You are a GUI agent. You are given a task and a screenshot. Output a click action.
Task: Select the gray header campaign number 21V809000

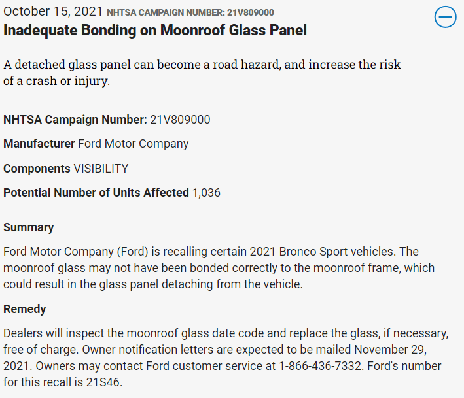point(251,12)
